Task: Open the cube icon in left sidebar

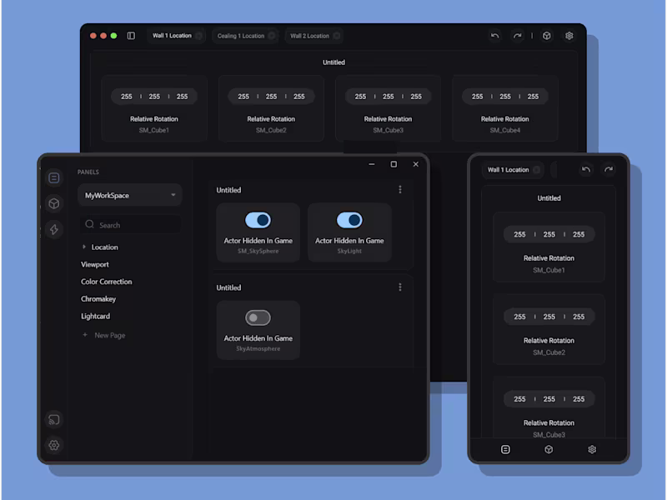Action: 54,203
